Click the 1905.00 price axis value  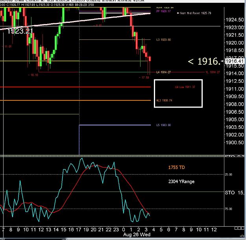(x=235, y=119)
